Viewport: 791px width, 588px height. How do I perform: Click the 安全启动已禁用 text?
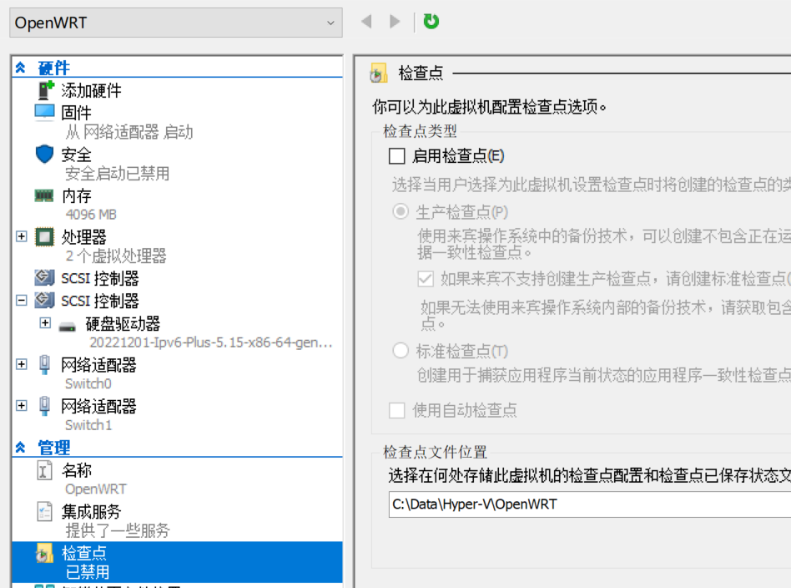pos(117,174)
